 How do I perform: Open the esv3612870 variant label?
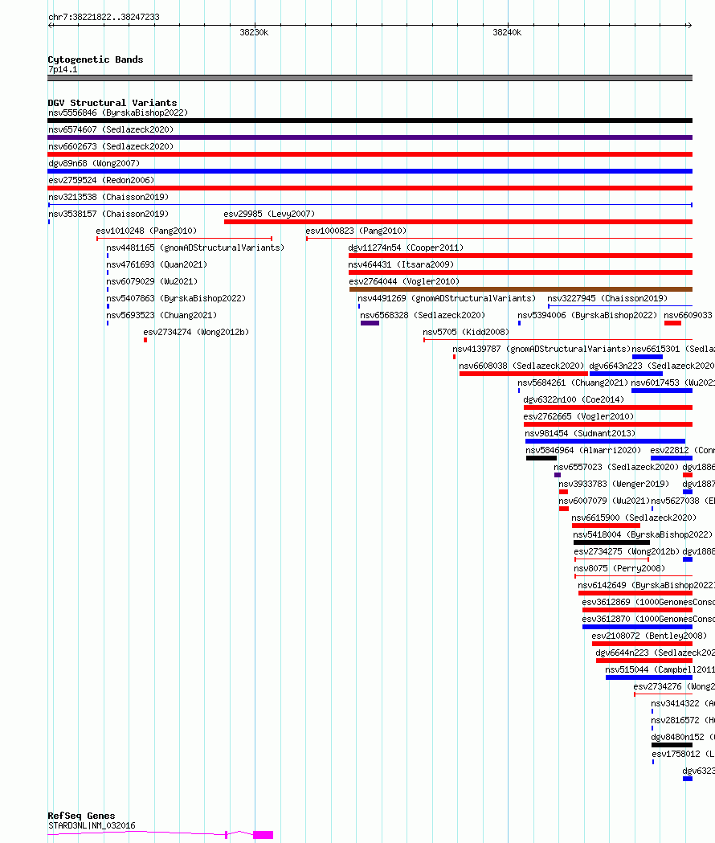pyautogui.click(x=648, y=620)
